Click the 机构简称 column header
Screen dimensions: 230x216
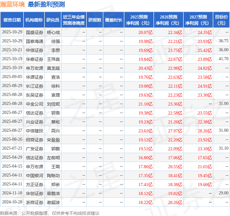pos(34,20)
